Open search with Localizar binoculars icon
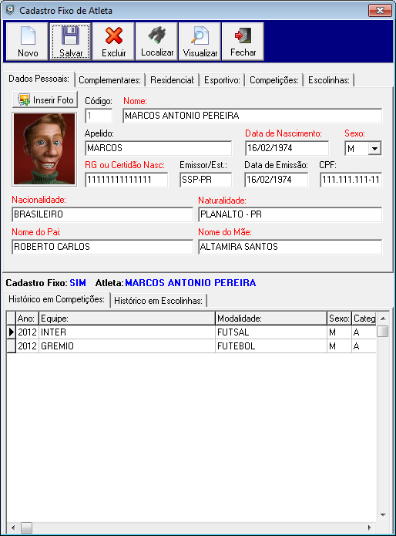The height and width of the screenshot is (536, 396). tap(156, 35)
